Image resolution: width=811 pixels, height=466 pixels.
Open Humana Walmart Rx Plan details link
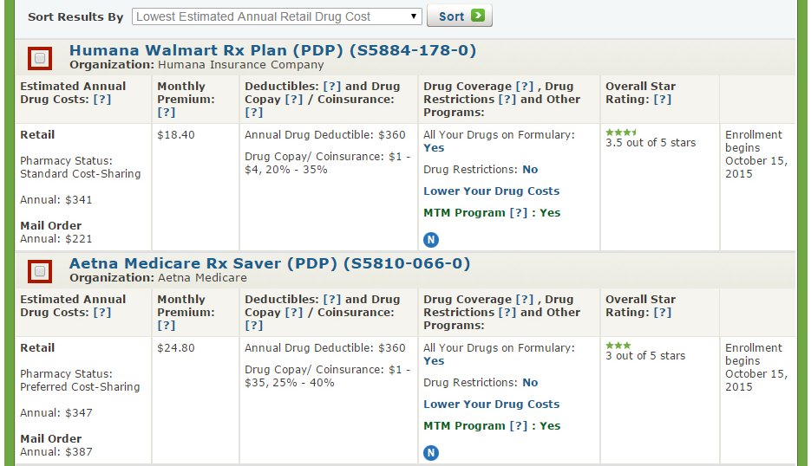(272, 50)
